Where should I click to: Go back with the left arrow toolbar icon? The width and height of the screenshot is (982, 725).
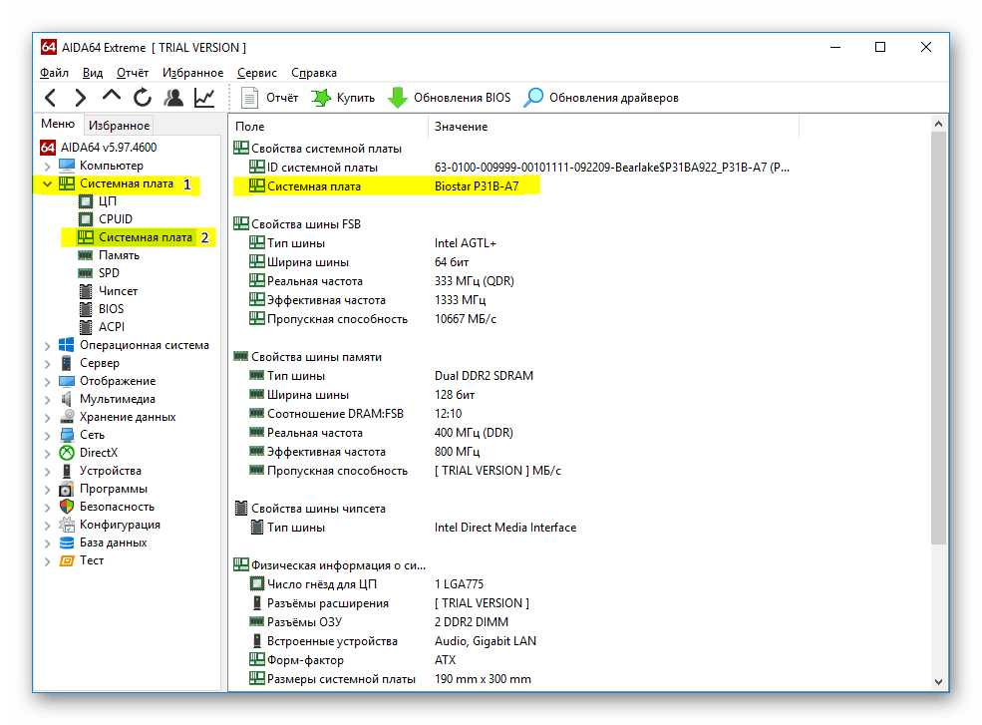click(x=51, y=98)
